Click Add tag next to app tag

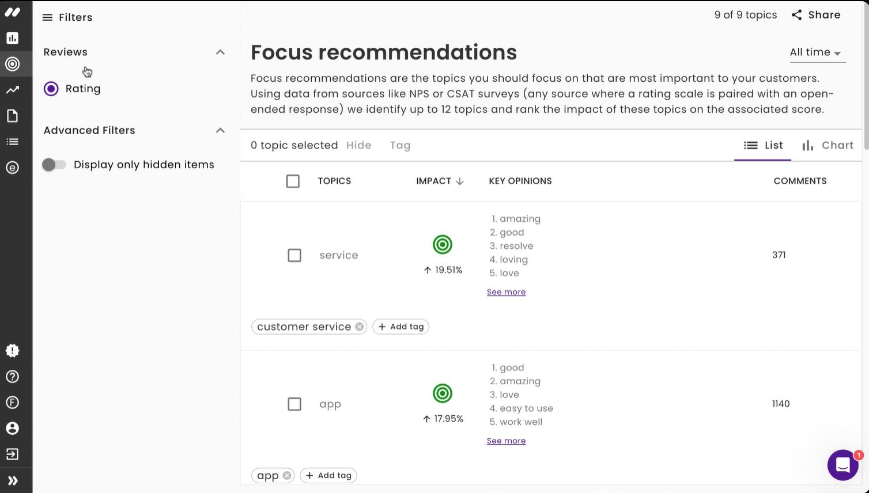[328, 476]
